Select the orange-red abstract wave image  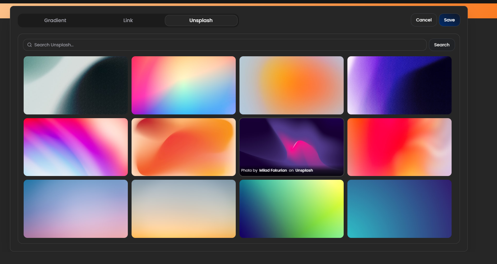point(183,147)
